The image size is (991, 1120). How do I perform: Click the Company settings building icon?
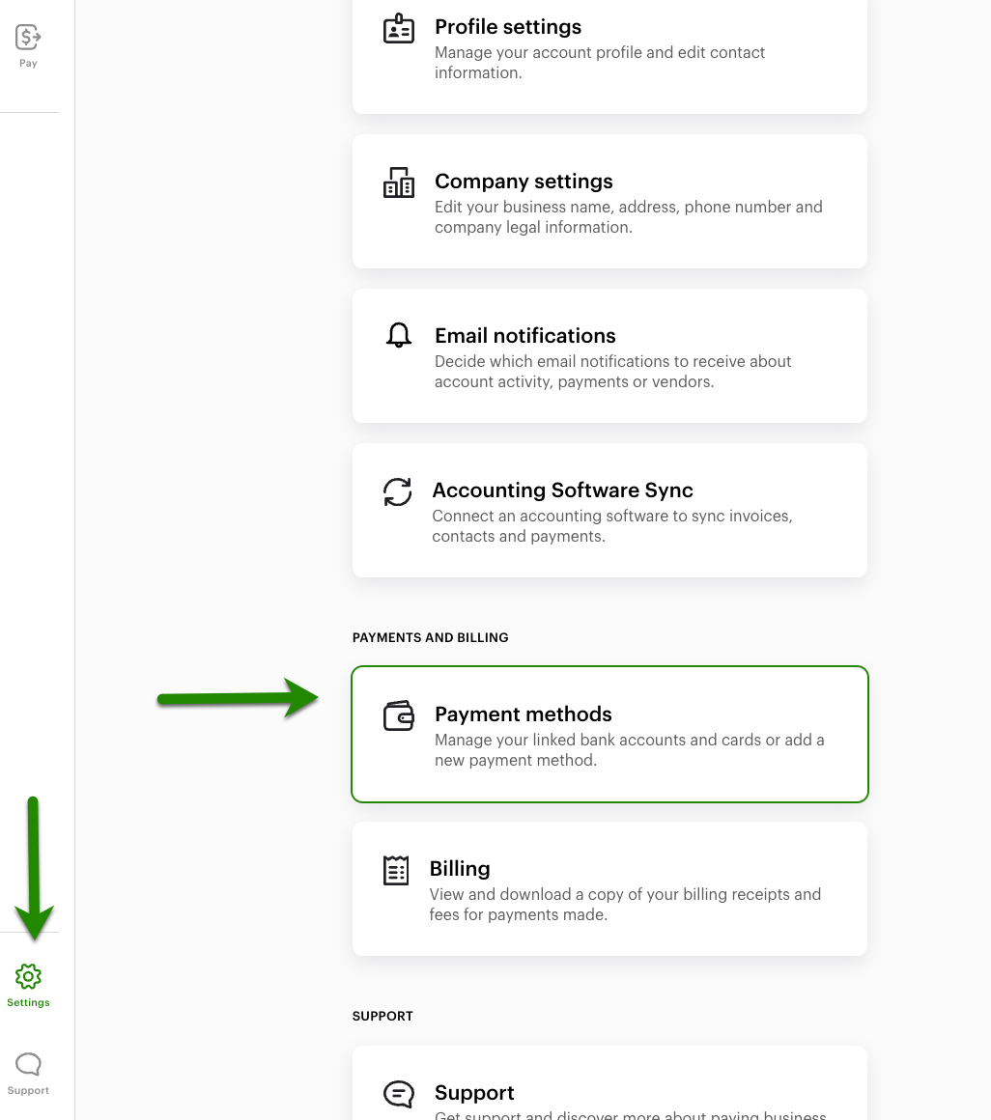pyautogui.click(x=399, y=182)
